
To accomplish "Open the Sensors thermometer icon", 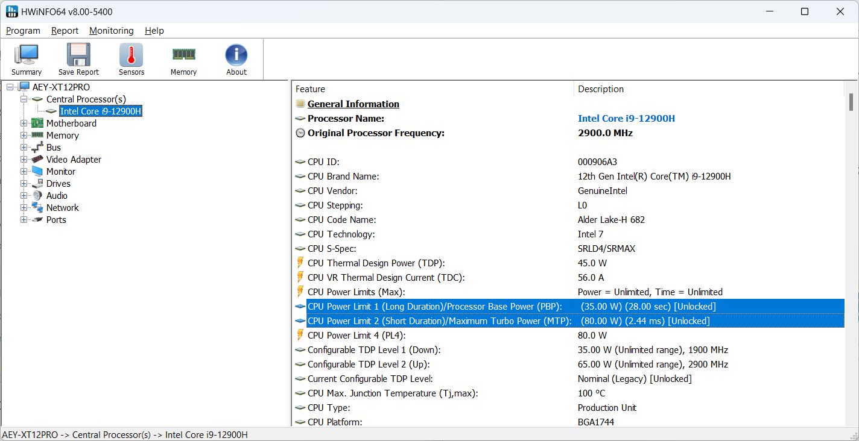I will [132, 55].
